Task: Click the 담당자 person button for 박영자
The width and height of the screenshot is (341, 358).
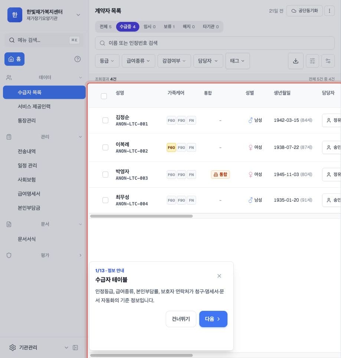Action: coord(332,175)
